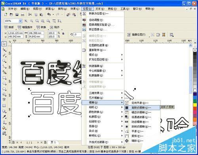Click the 增强插件 toolbar button
The image size is (198, 155).
coord(25,27)
